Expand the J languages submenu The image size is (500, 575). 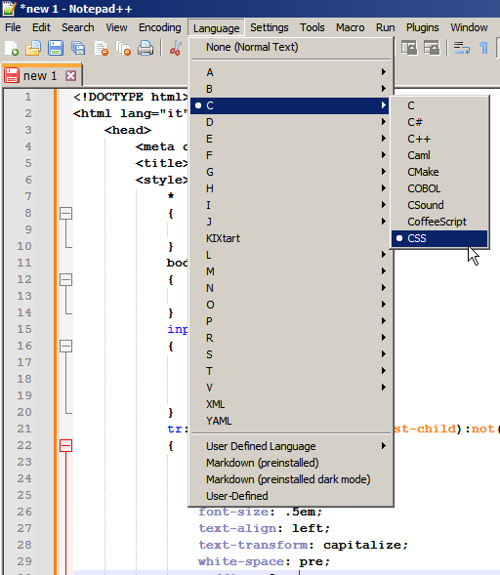click(x=291, y=222)
